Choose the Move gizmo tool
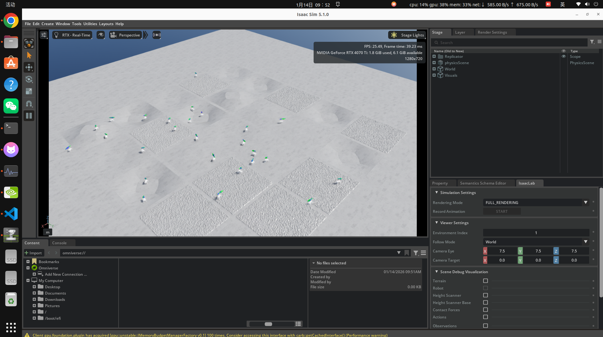This screenshot has height=337, width=603. pyautogui.click(x=29, y=67)
